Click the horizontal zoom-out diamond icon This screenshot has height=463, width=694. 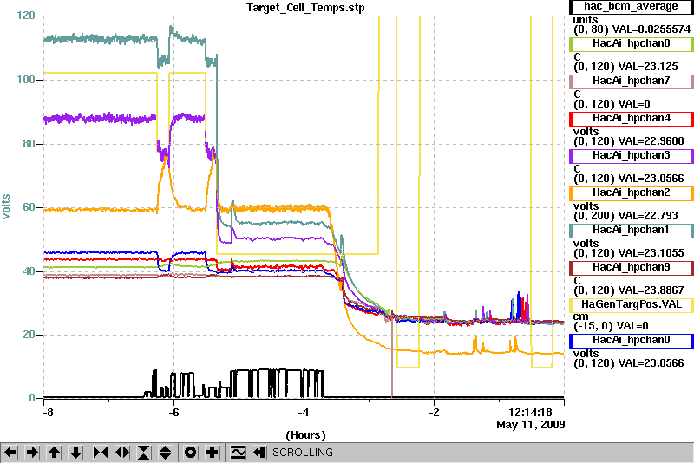tap(122, 453)
